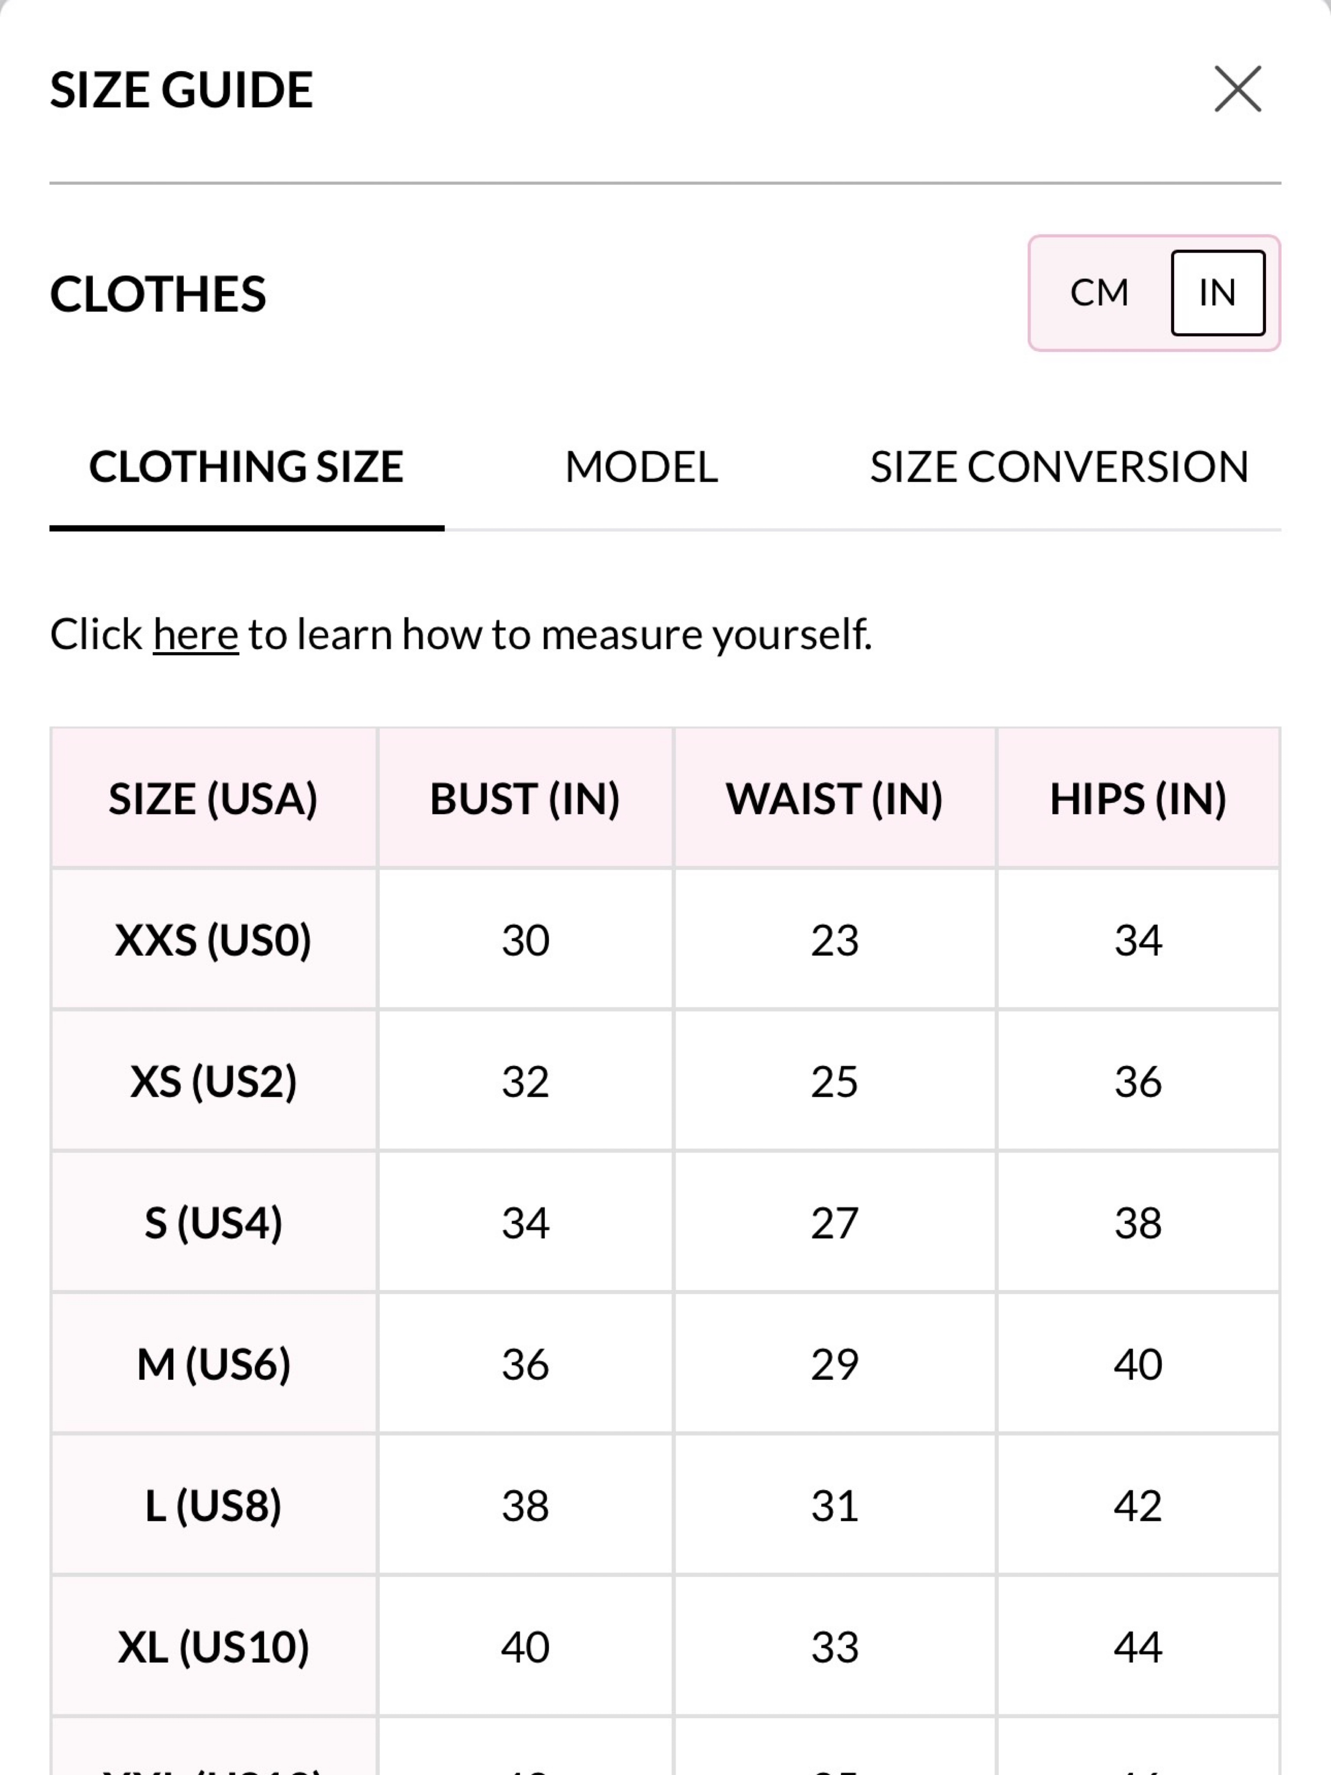Select the M (US6) size row

tap(665, 1363)
